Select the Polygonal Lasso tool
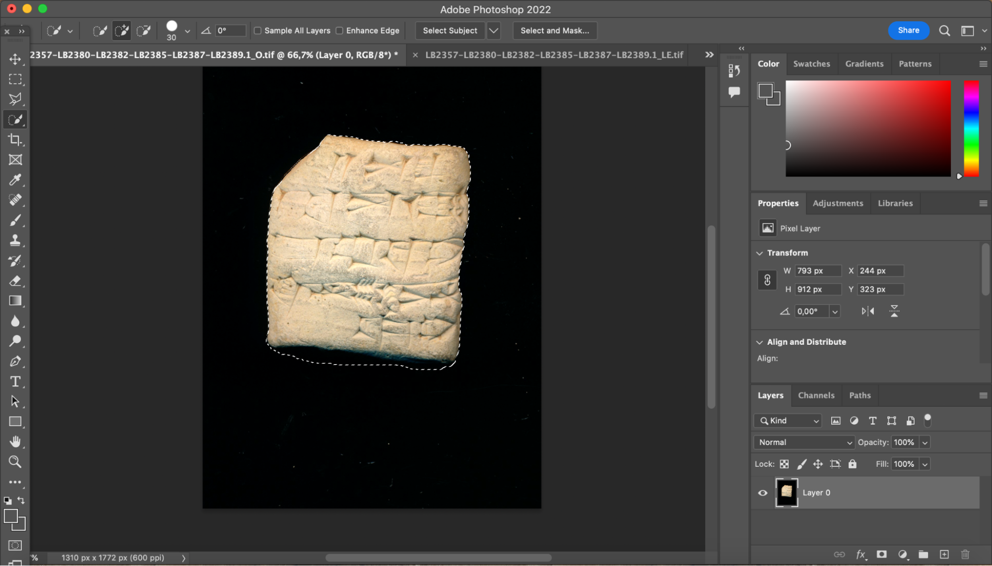 [15, 99]
